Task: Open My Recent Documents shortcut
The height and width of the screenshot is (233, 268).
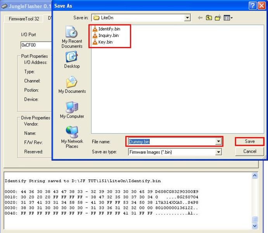Action: (x=72, y=37)
